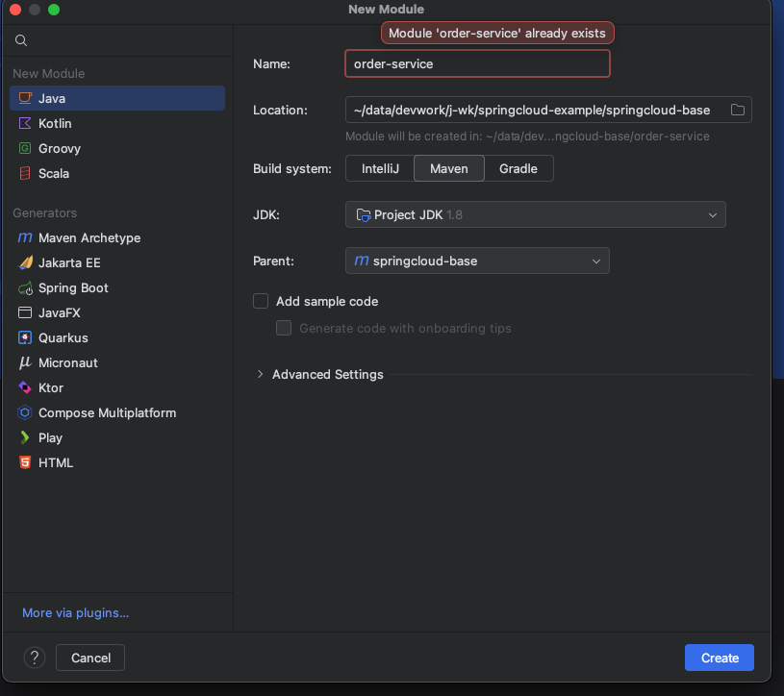Select the HTML generator
This screenshot has width=784, height=696.
click(x=58, y=462)
